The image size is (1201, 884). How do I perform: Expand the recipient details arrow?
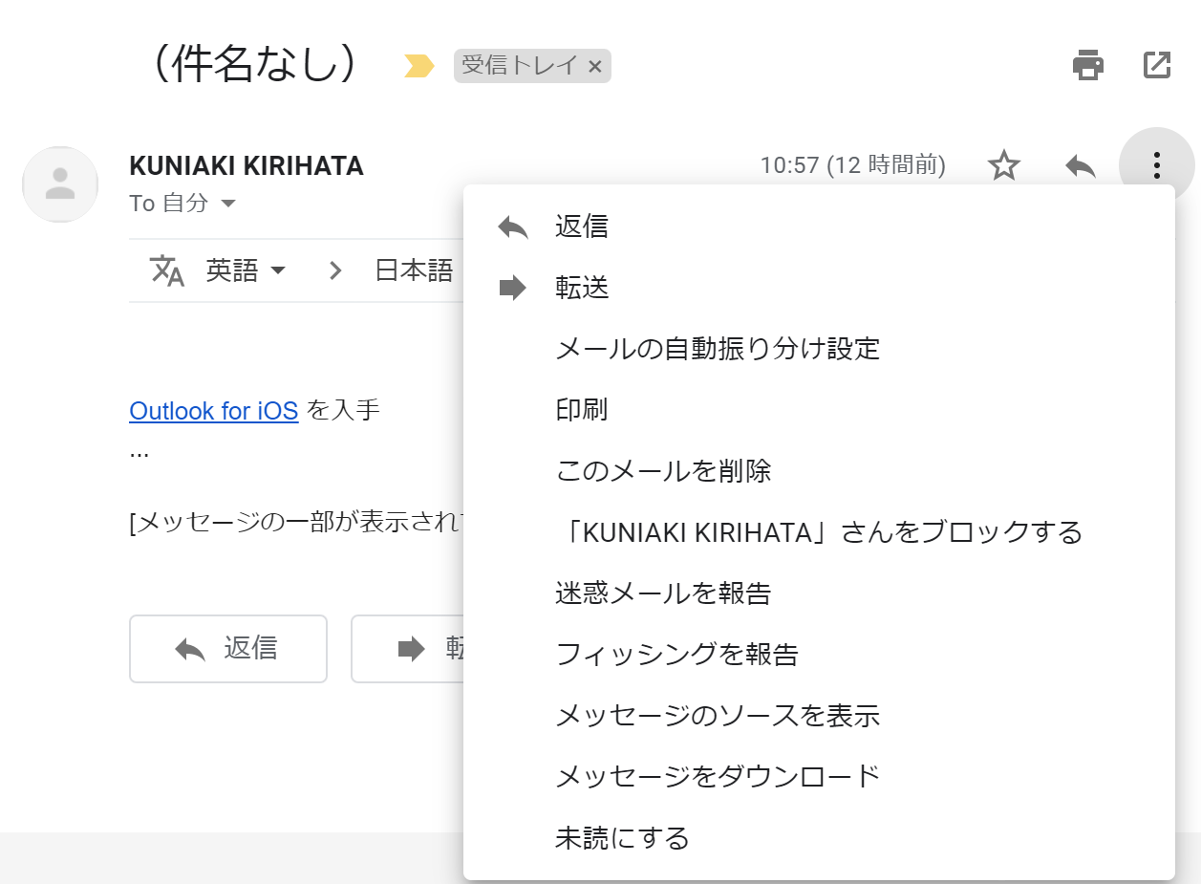228,204
